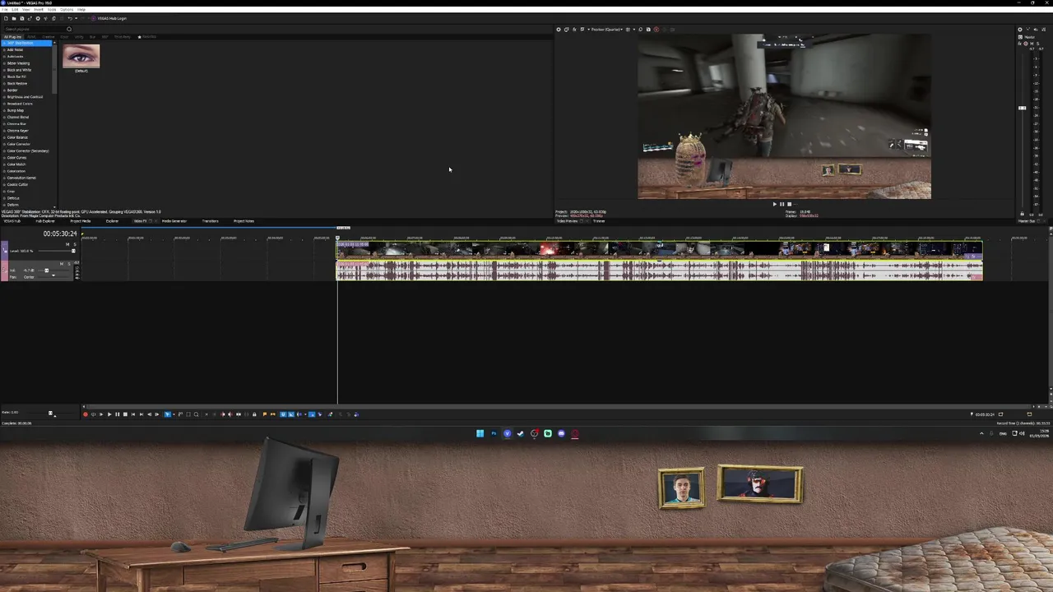This screenshot has height=592, width=1053.
Task: Open the Video Preview settings gear
Action: point(559,30)
